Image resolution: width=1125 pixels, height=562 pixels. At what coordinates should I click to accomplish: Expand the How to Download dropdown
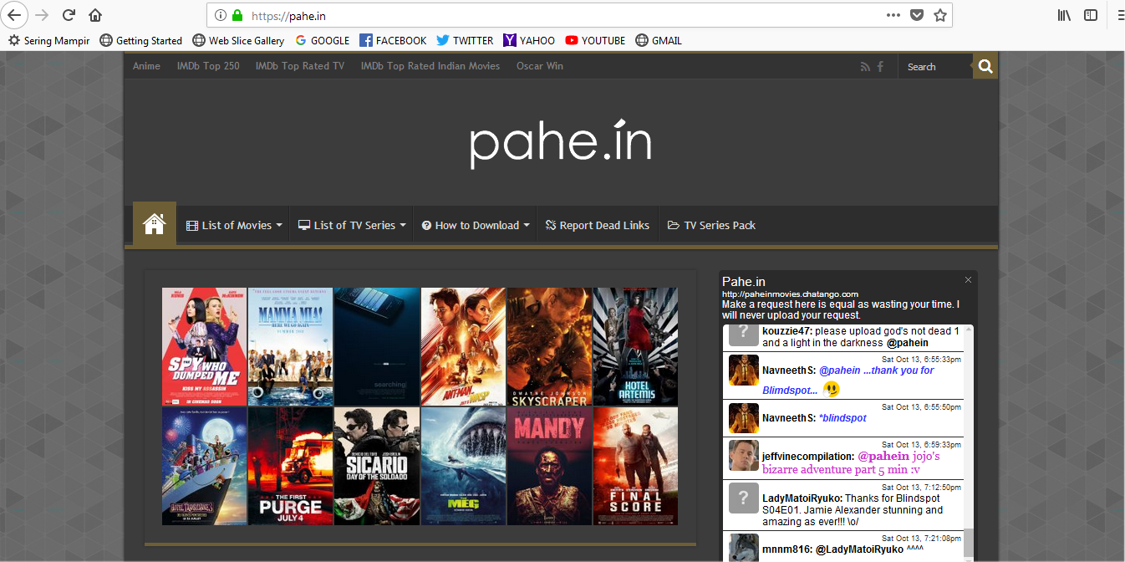pos(474,224)
